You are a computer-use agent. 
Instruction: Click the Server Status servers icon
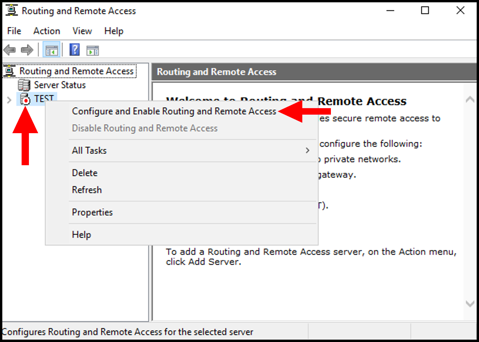point(24,85)
